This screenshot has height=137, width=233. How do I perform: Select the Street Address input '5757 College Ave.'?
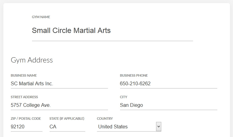(59, 105)
